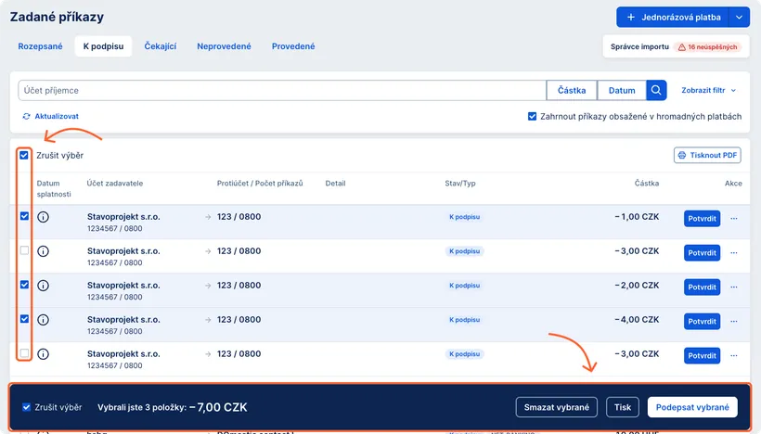Viewport: 761px width, 434px height.
Task: Switch to the Rozepsané tab
Action: pos(40,46)
